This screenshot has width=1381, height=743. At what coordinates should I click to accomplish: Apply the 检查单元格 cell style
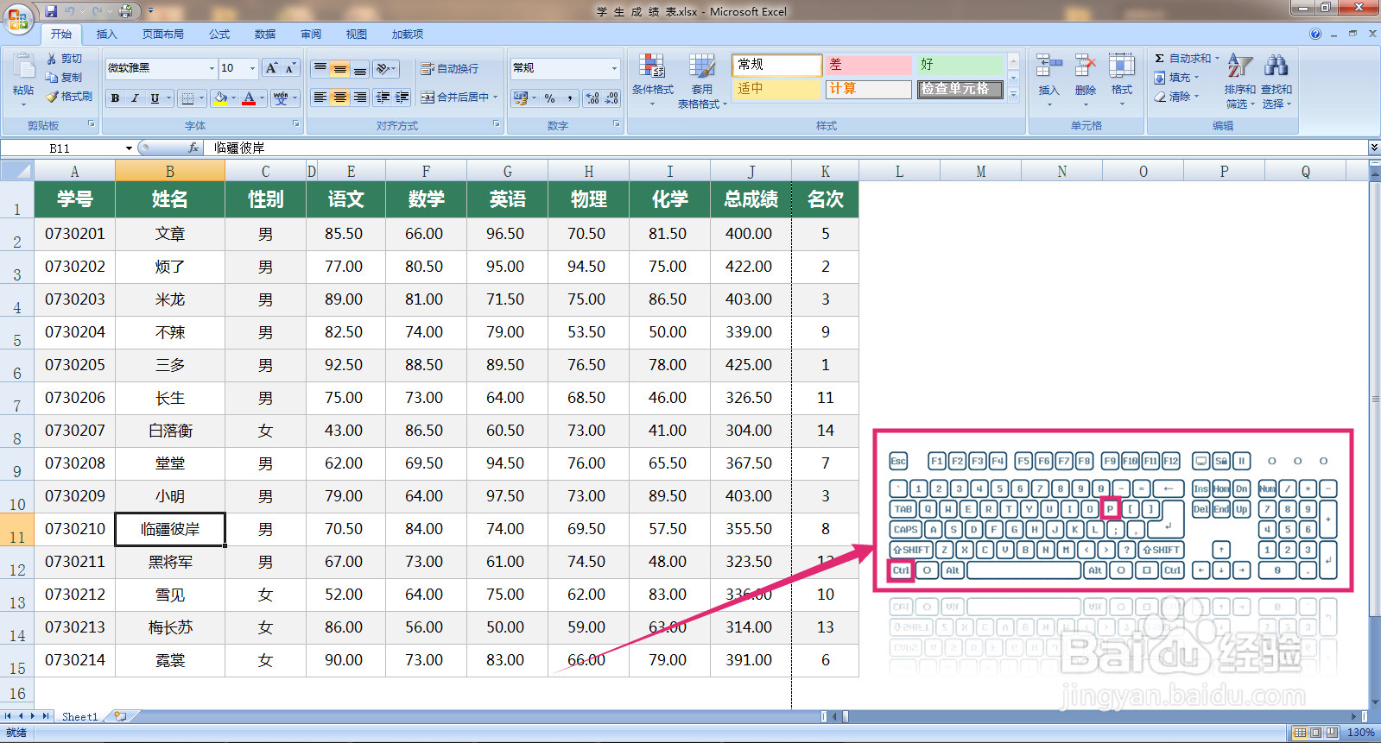coord(960,89)
